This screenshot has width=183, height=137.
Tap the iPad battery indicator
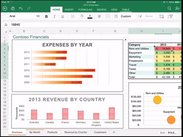tap(178, 2)
